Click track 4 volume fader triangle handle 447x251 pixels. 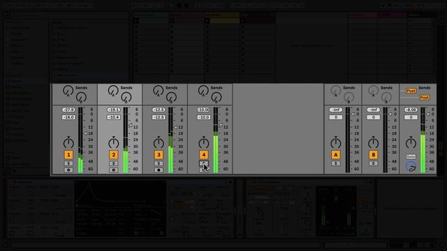click(x=221, y=125)
